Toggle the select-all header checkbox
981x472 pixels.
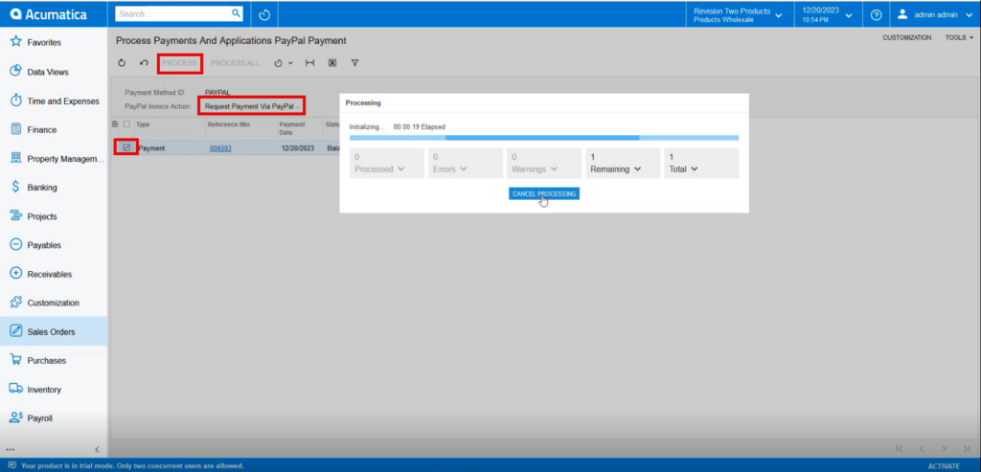127,124
